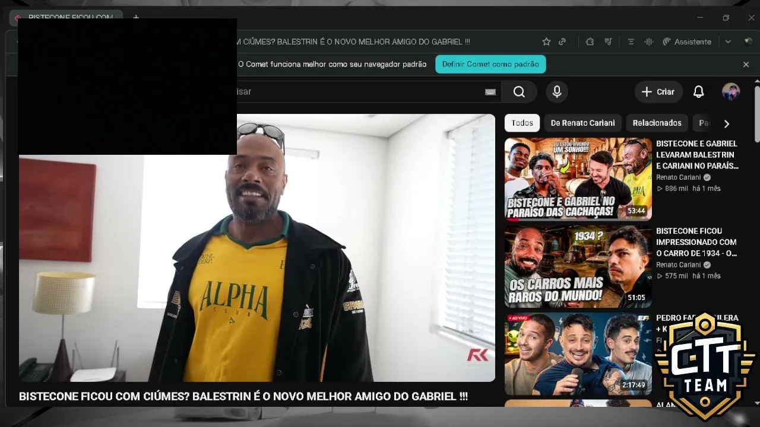The height and width of the screenshot is (427, 760).
Task: Click the address bar page title text
Action: 353,42
